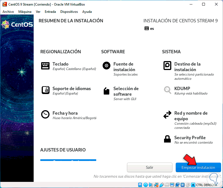The width and height of the screenshot is (223, 188).
Task: Click 'Se seleccionó particionado automático' text
Action: (x=194, y=76)
